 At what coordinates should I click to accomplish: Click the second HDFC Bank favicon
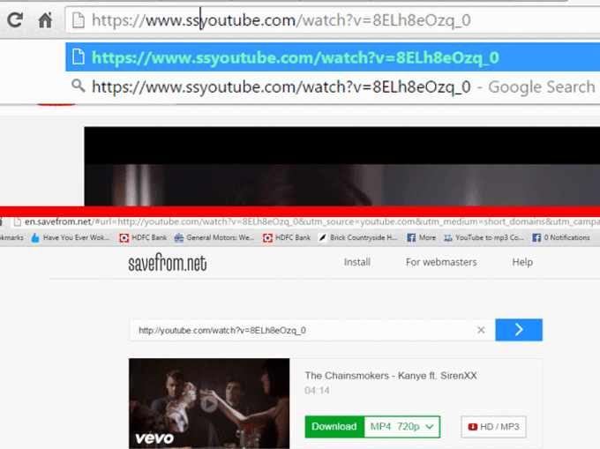tap(267, 238)
